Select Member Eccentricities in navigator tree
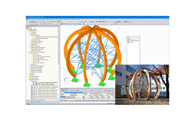Viewport: 195px width, 121px height. [38, 41]
